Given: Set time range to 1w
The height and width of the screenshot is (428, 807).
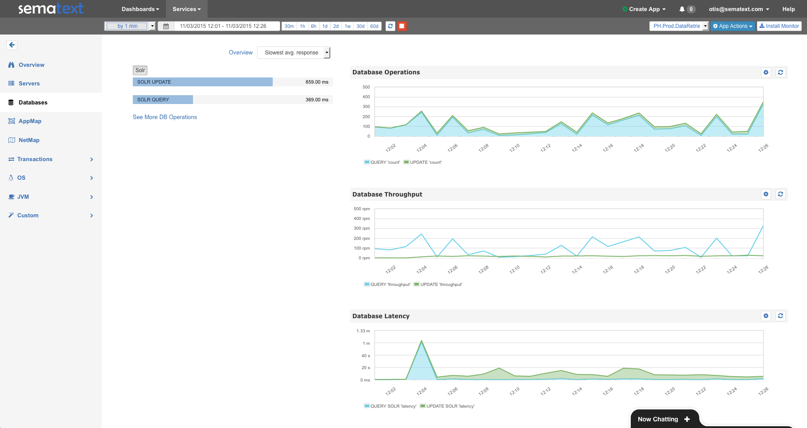Looking at the screenshot, I should coord(348,26).
